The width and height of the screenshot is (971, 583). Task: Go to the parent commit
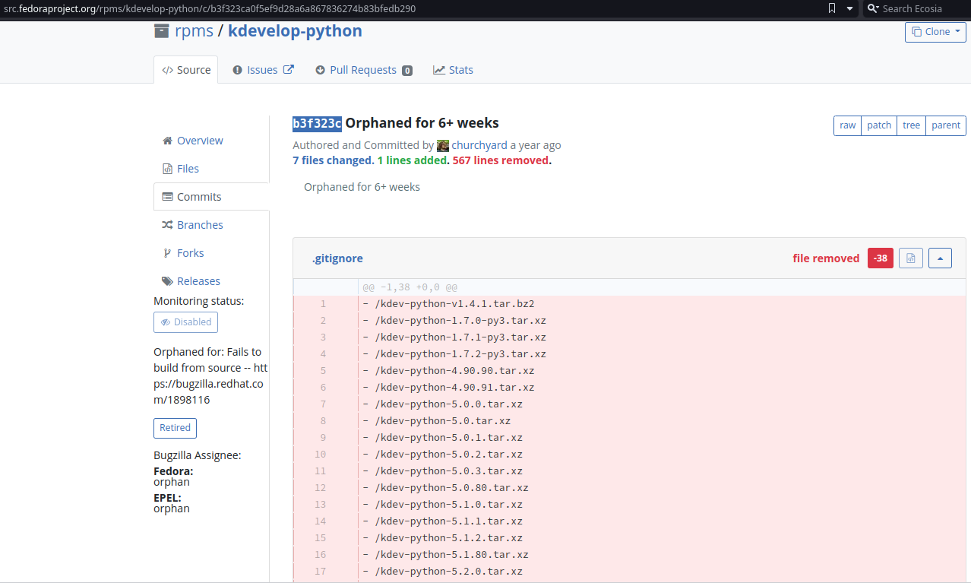(946, 125)
